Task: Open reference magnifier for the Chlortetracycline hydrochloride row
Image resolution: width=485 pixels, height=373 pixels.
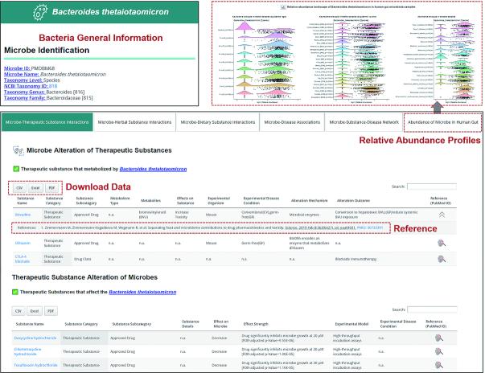Action: point(439,351)
